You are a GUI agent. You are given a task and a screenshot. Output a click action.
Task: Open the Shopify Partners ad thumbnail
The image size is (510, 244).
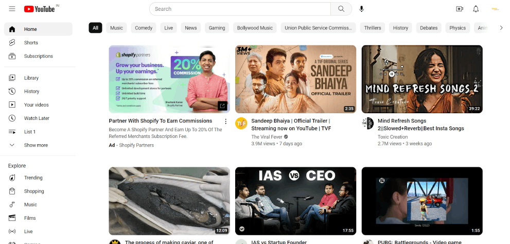point(169,79)
